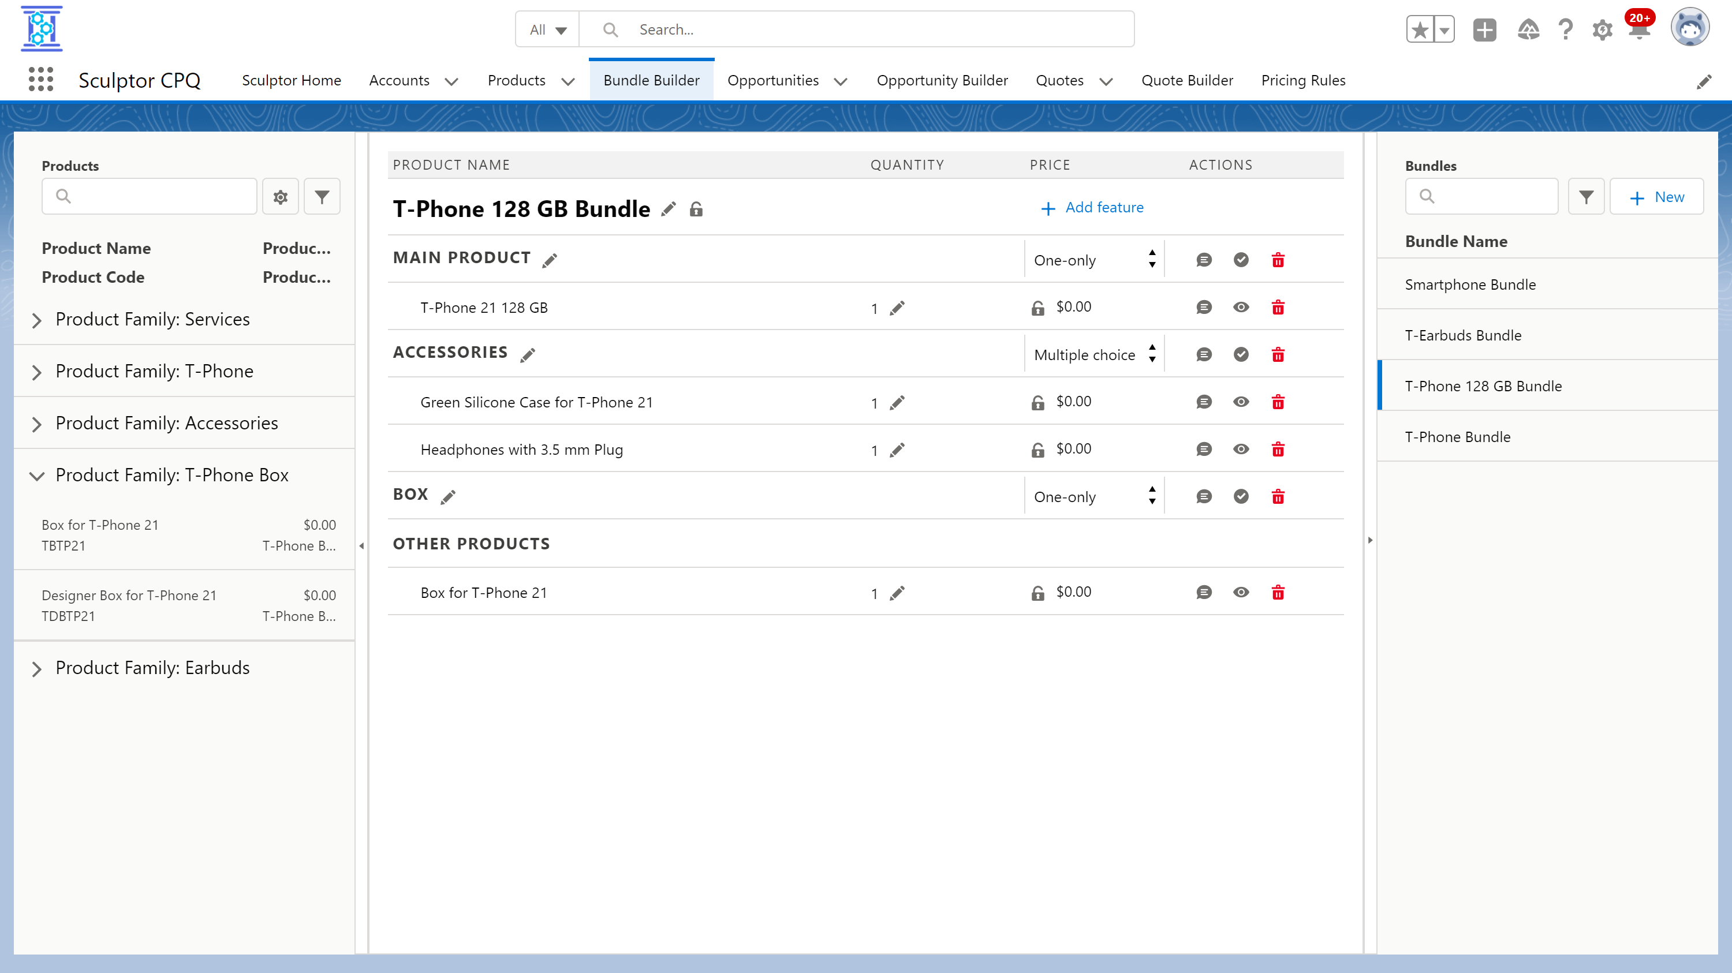Open the Bundles filter icon
Viewport: 1732px width, 973px height.
pos(1586,196)
